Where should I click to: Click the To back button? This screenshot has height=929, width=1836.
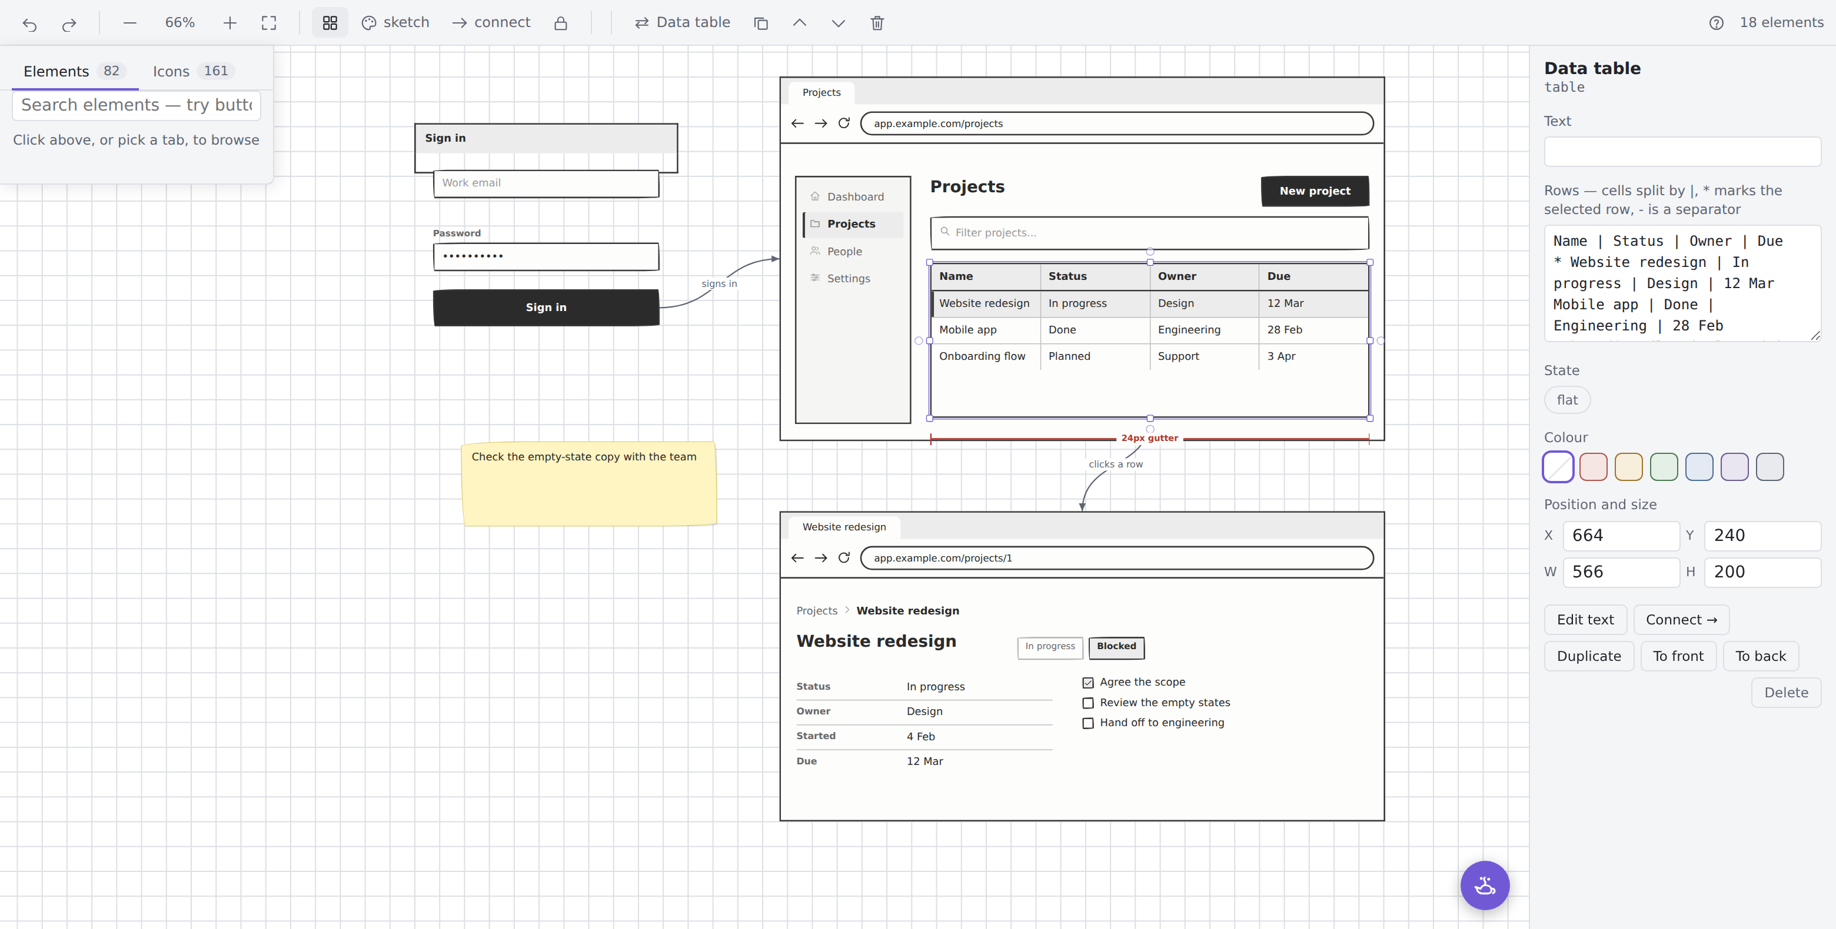[x=1761, y=656]
